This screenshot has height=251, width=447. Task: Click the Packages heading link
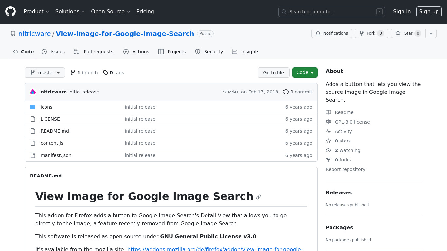click(x=339, y=228)
